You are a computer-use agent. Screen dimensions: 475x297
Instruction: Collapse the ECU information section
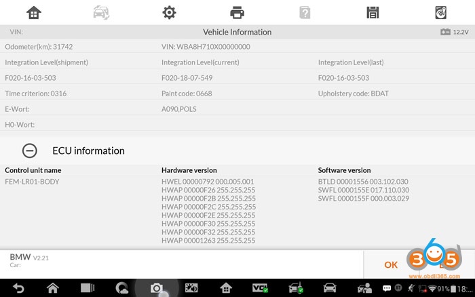click(x=30, y=151)
